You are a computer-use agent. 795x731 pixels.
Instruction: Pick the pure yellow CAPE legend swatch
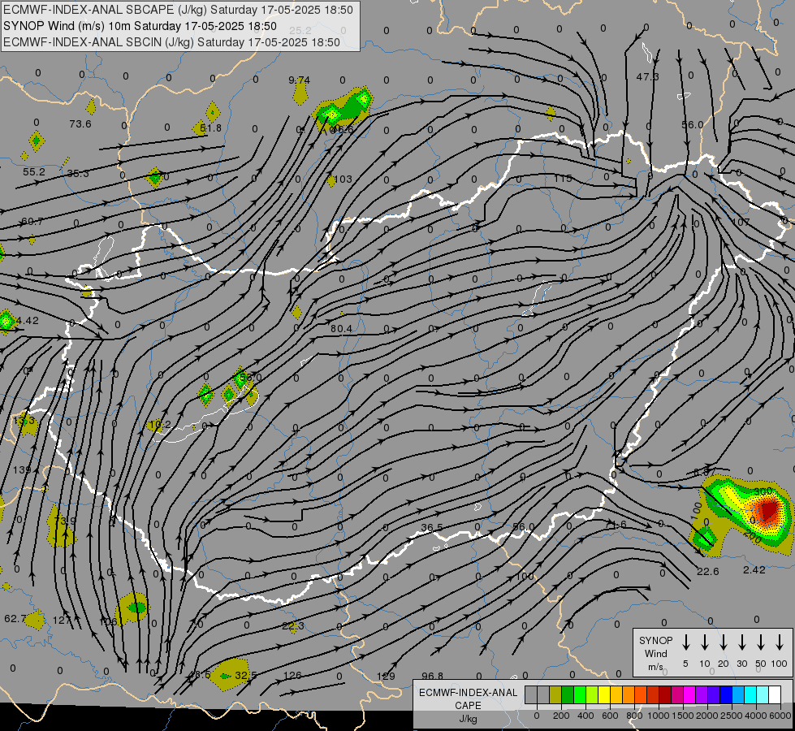click(604, 695)
